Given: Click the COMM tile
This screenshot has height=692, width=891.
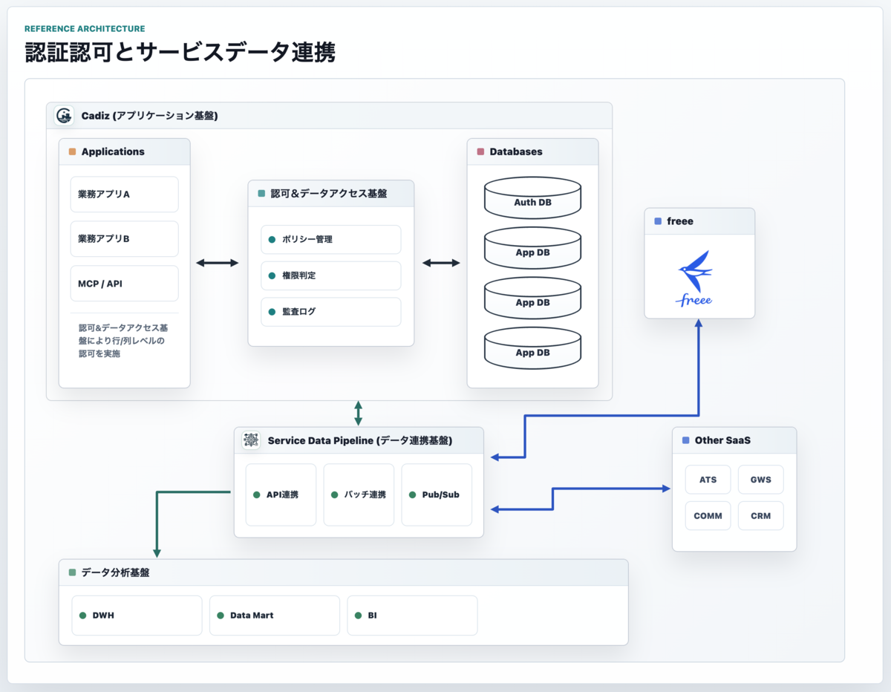Looking at the screenshot, I should click(x=708, y=516).
